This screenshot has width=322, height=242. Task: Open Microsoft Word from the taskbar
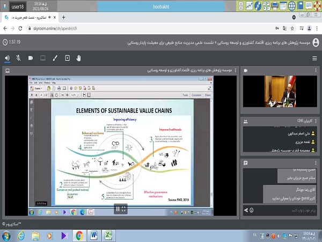(94, 235)
